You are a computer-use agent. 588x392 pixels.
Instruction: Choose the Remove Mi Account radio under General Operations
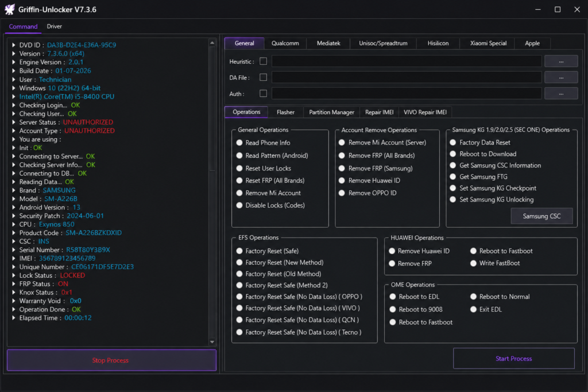239,193
